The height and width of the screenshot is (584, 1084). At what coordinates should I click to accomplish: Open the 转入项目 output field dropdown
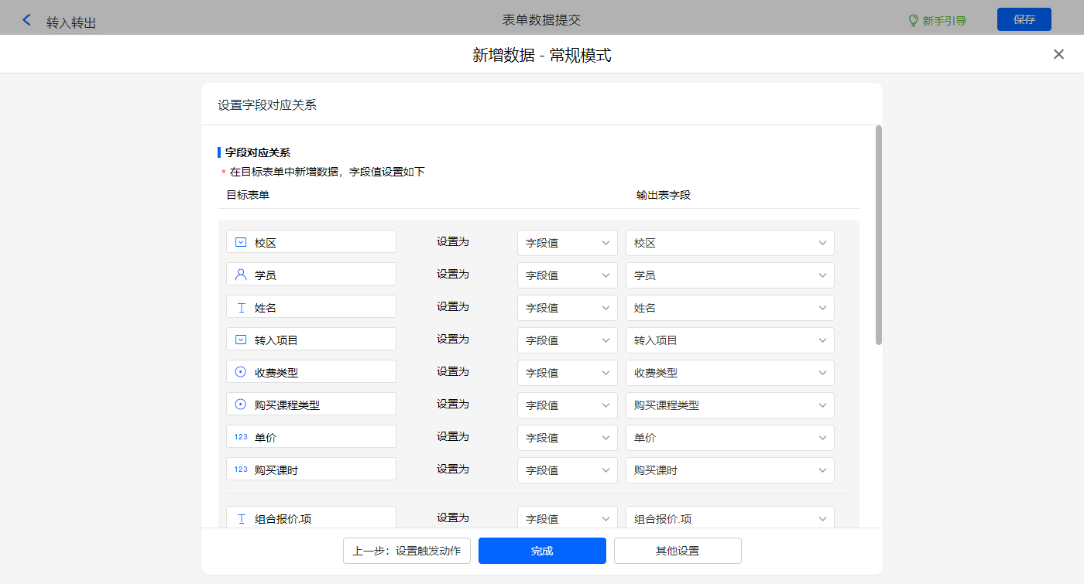[x=729, y=340]
